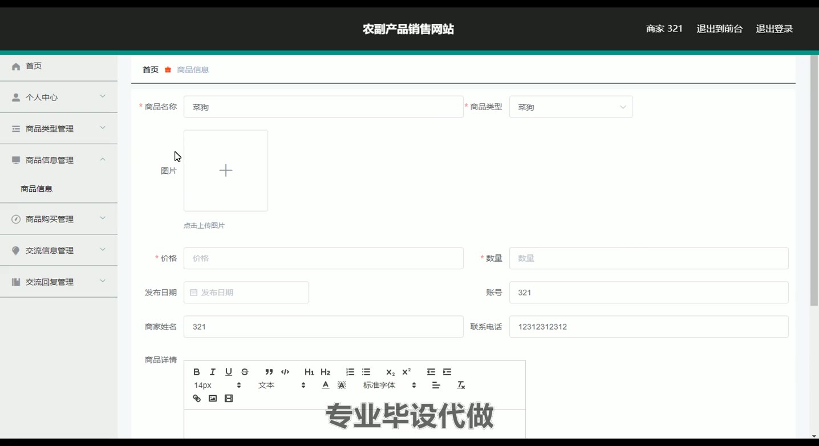Insert a blockquote in editor
Screen dimensions: 819x446
(x=269, y=372)
